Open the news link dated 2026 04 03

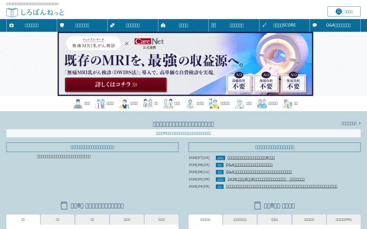tap(281, 186)
